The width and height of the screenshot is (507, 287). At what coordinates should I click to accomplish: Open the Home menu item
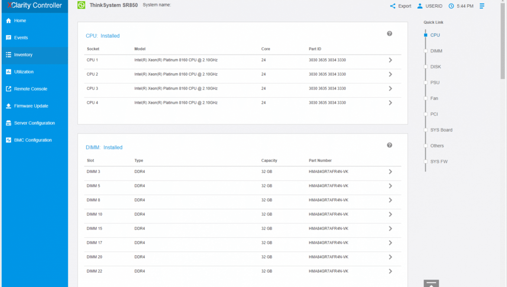coord(35,21)
